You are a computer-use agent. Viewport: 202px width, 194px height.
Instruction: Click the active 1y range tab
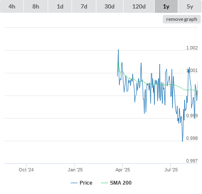pyautogui.click(x=166, y=6)
